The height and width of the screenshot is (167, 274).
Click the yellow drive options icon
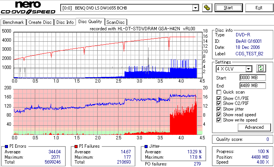[207, 8]
